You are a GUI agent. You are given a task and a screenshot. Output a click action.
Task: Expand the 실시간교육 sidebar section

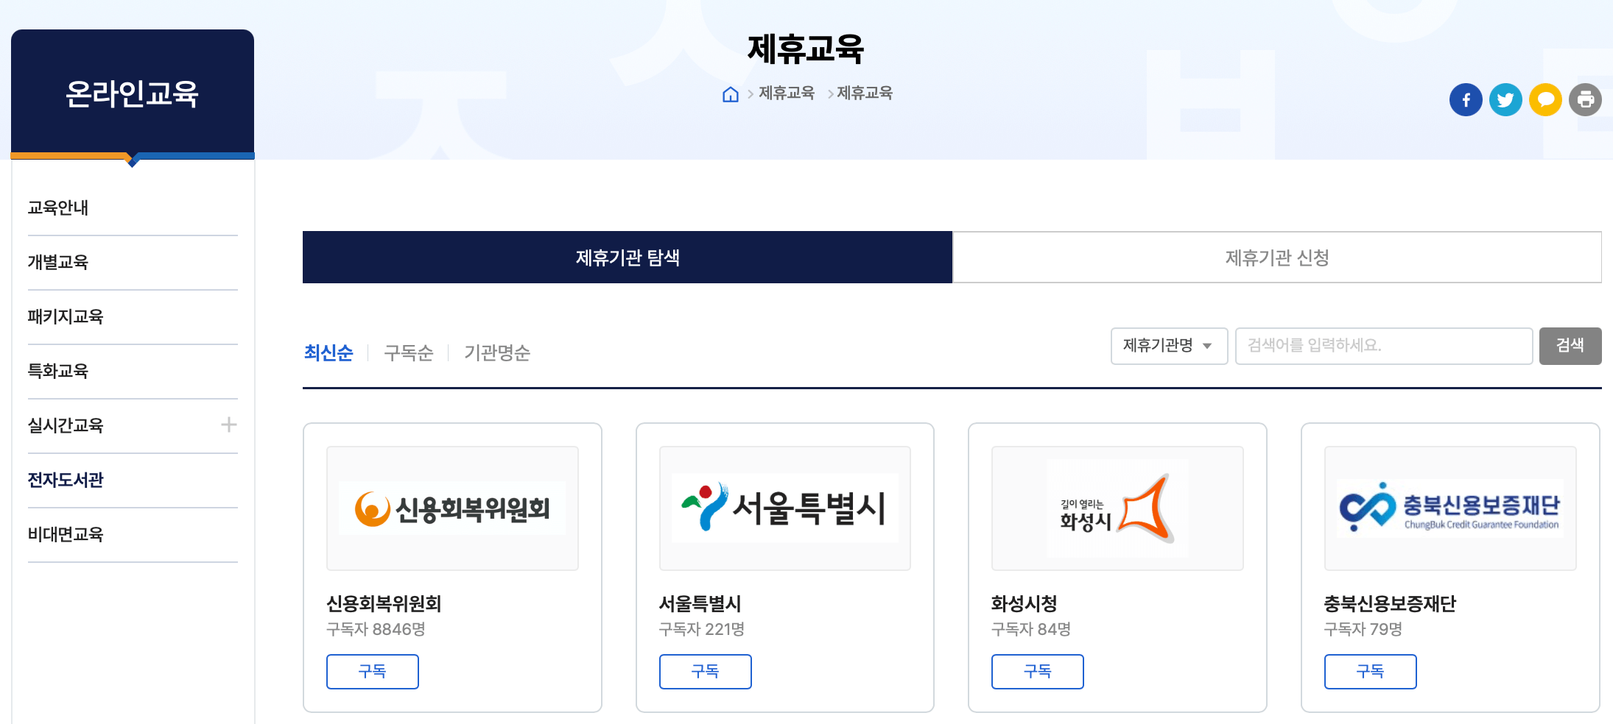pyautogui.click(x=230, y=425)
